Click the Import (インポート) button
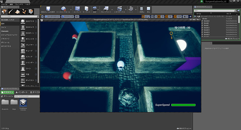 [x=22, y=92]
